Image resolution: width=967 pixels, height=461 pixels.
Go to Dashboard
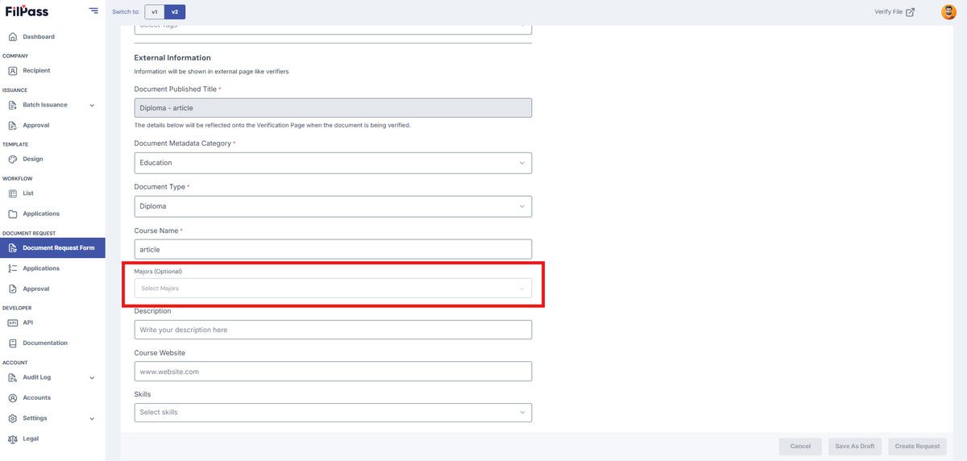(39, 37)
